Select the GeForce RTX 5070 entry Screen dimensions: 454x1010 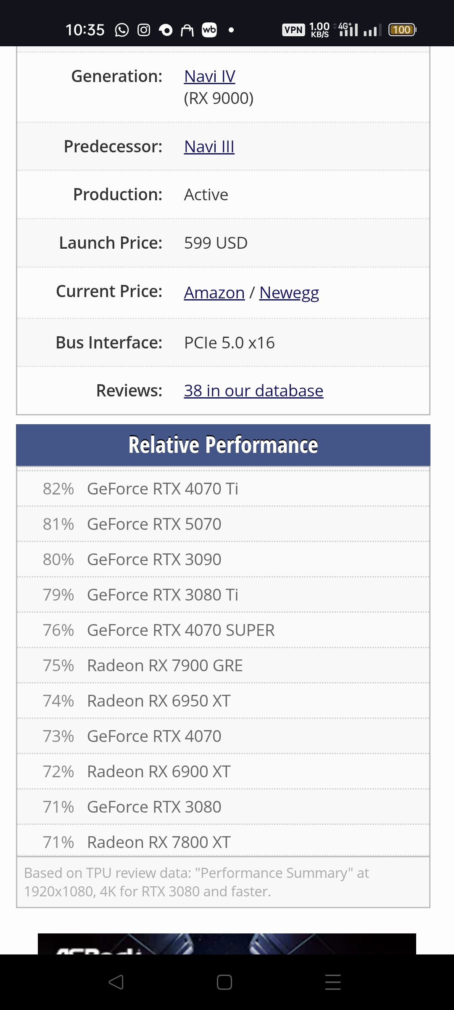pos(154,524)
